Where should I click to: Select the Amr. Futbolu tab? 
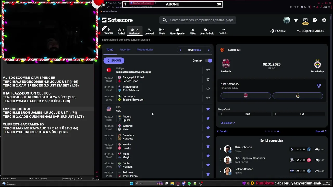tap(207, 31)
